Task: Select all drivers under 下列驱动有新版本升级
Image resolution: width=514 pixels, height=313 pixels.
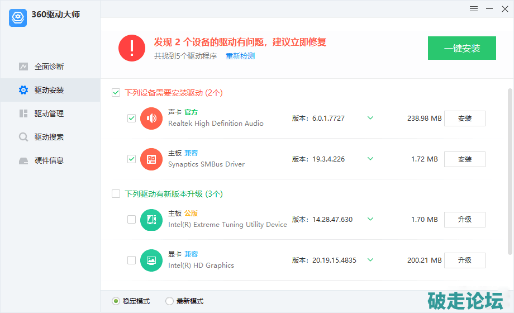Action: [116, 194]
